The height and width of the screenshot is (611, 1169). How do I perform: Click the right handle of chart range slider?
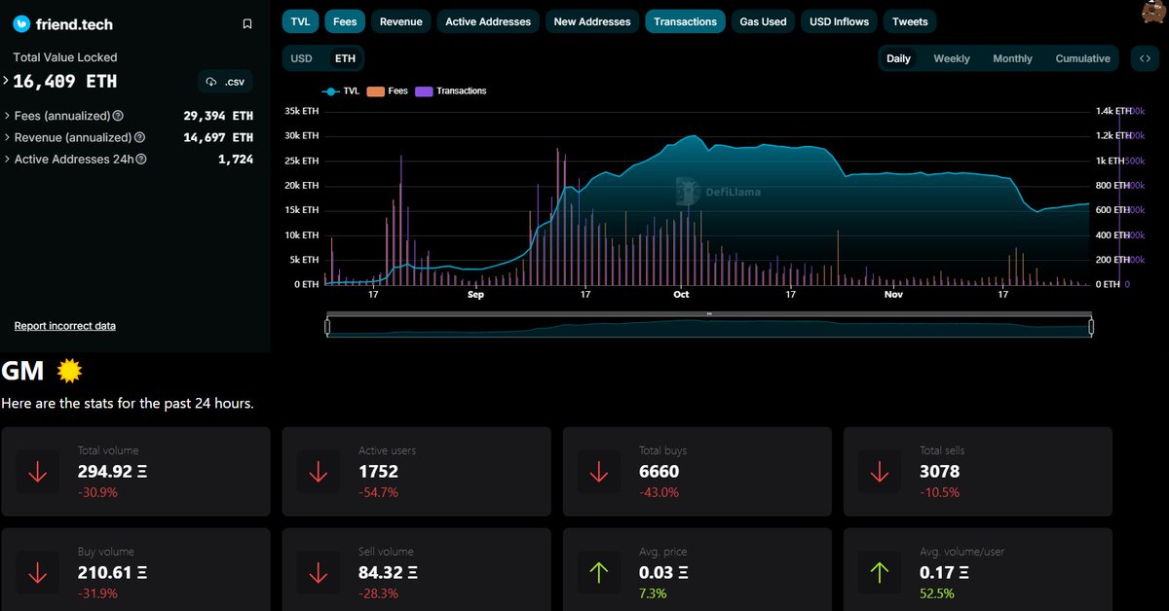pyautogui.click(x=1091, y=327)
